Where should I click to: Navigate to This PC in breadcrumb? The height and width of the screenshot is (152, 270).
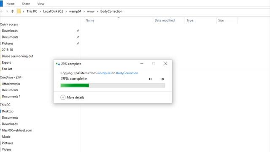tap(32, 11)
